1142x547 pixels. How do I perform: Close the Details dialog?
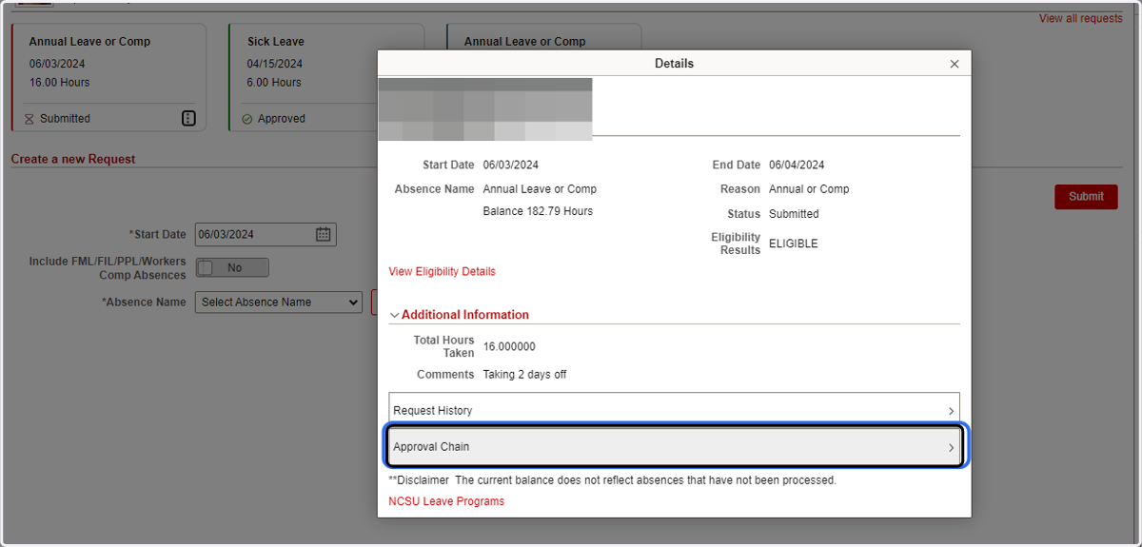coord(955,64)
